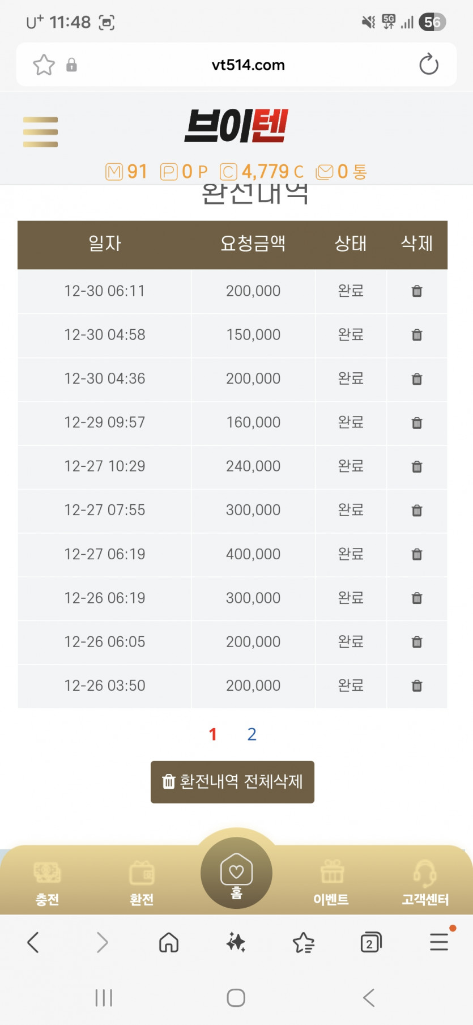Delete the 12-29 09:57 withdrawal entry
Screen dimensions: 473x1025
pyautogui.click(x=417, y=423)
